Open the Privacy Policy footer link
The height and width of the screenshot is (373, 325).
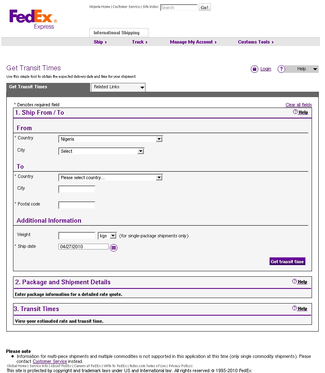(x=180, y=366)
